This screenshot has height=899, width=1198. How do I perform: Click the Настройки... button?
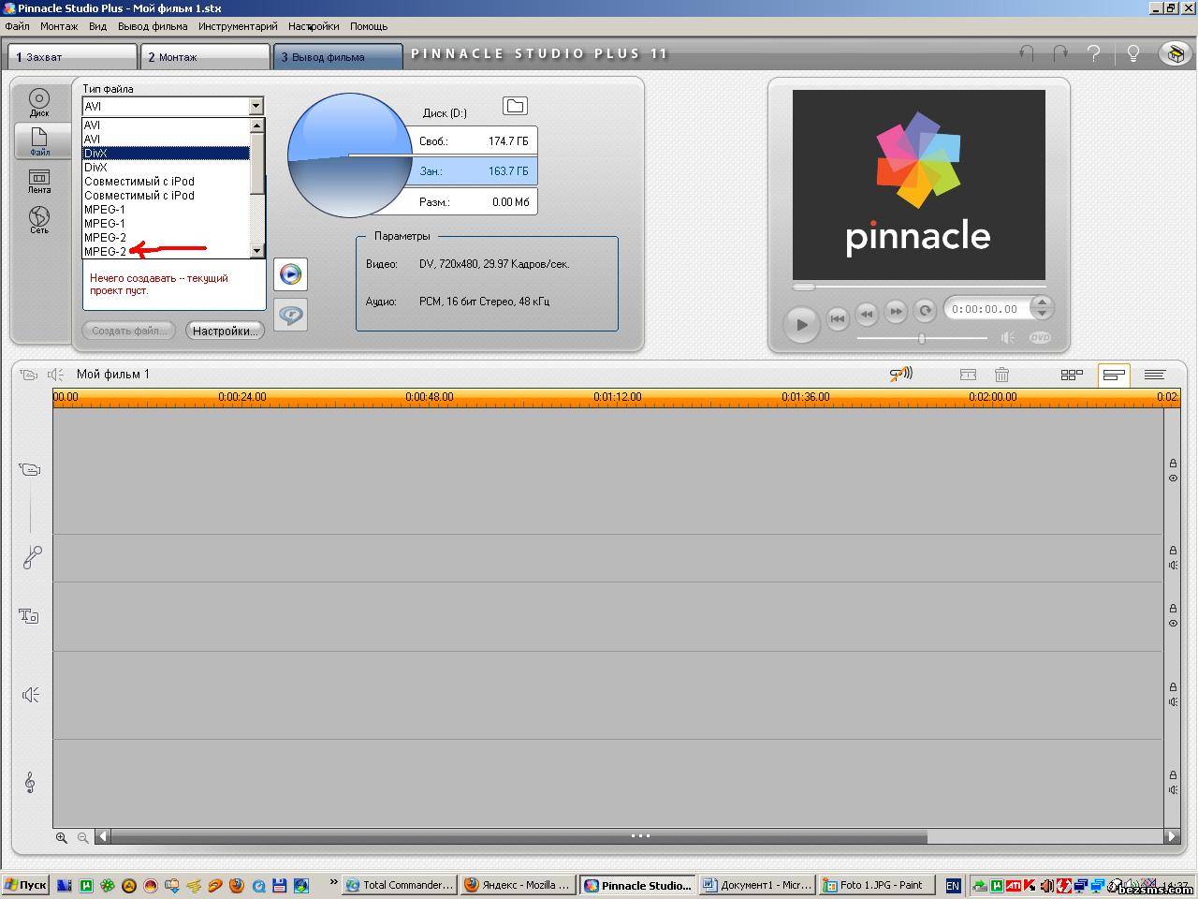[x=225, y=331]
